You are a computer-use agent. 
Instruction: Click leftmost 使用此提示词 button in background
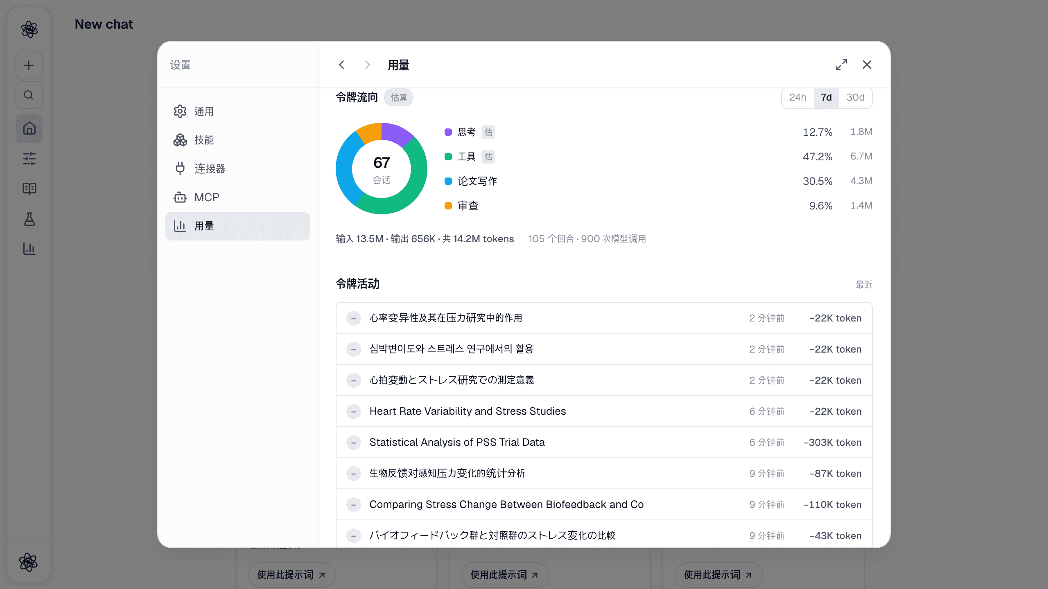click(x=291, y=575)
